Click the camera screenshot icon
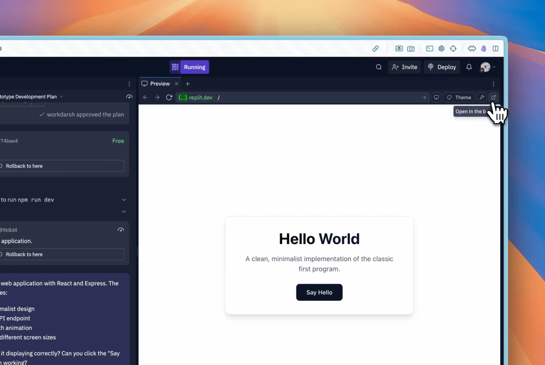This screenshot has width=545, height=365. (411, 49)
